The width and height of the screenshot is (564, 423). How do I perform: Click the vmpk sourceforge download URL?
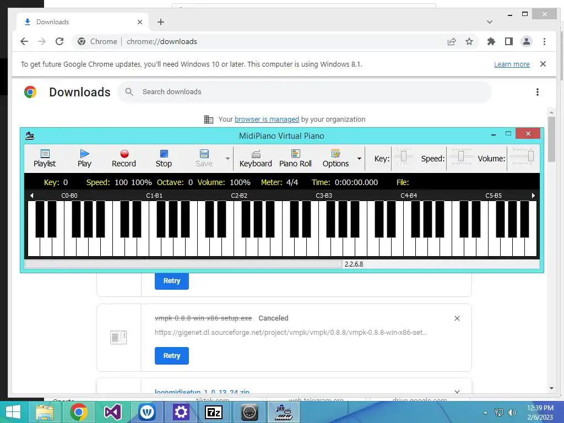pos(291,332)
